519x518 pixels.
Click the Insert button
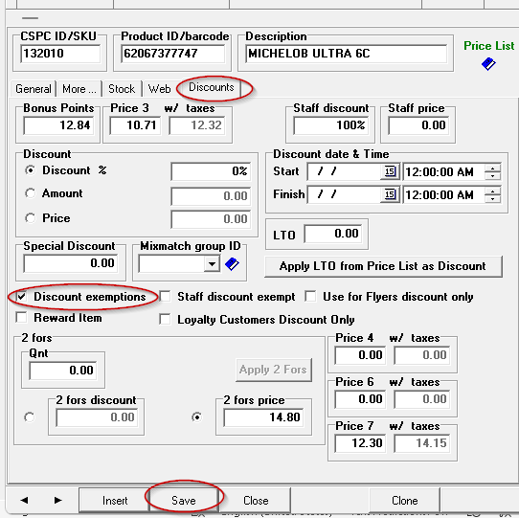(x=115, y=501)
